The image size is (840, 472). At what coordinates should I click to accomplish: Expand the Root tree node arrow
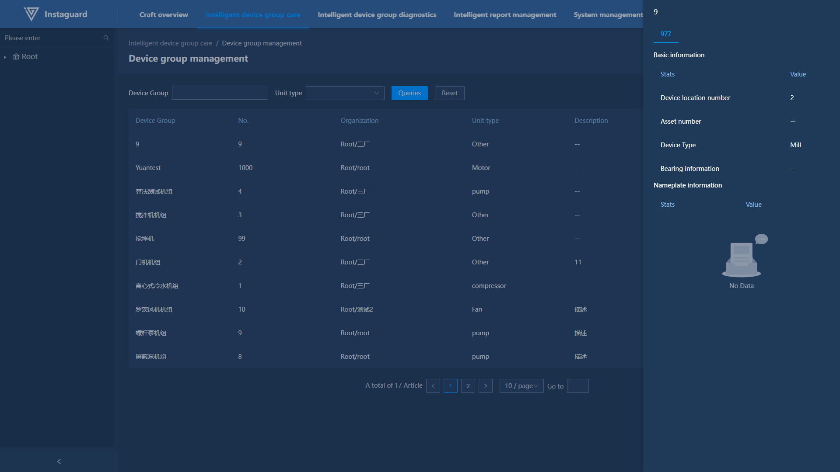5,57
